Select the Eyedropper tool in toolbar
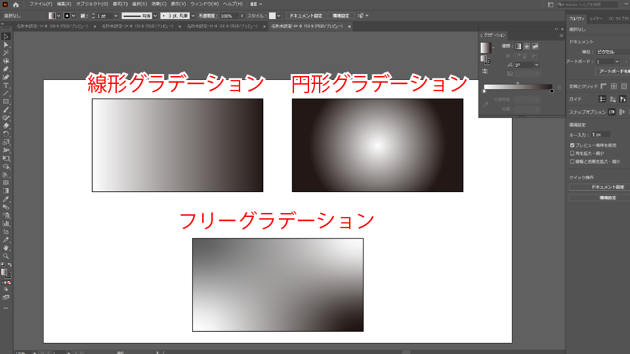The width and height of the screenshot is (630, 354). [6, 199]
